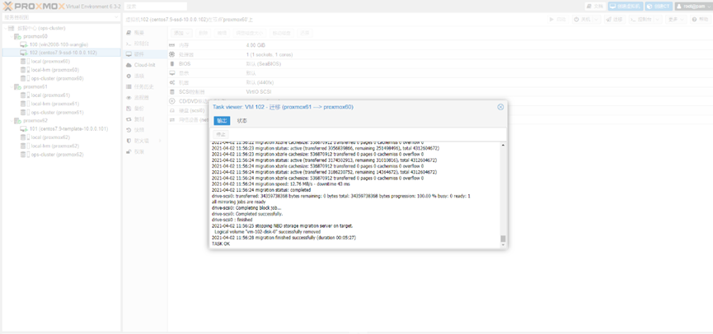Click the Console terminal toolbar button

tap(640, 20)
